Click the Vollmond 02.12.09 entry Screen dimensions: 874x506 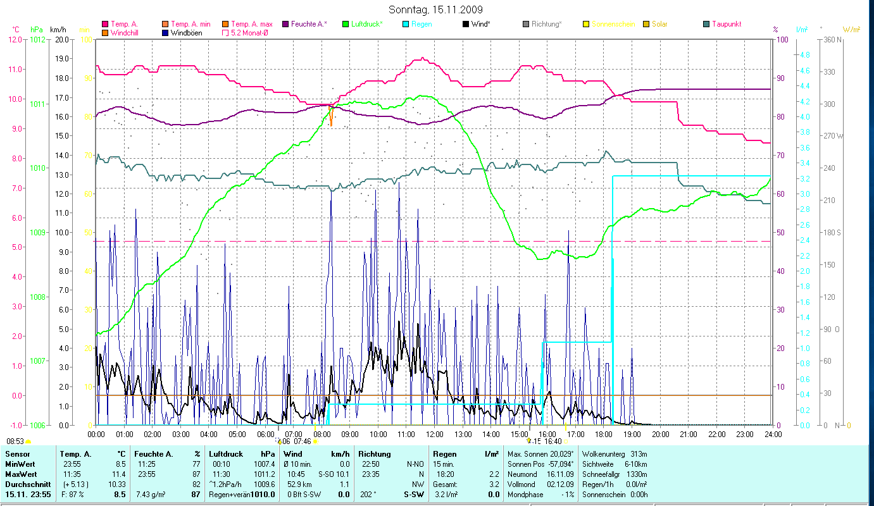point(540,484)
